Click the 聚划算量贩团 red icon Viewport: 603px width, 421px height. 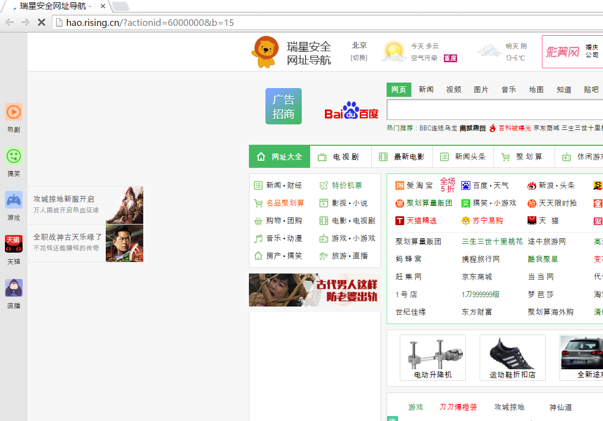point(400,204)
